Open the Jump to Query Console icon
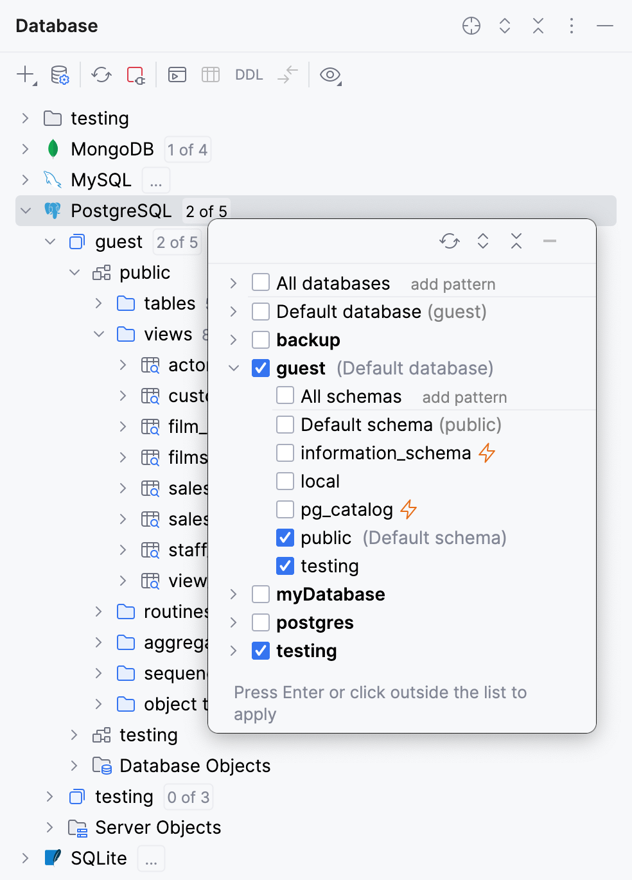The height and width of the screenshot is (880, 632). click(177, 75)
